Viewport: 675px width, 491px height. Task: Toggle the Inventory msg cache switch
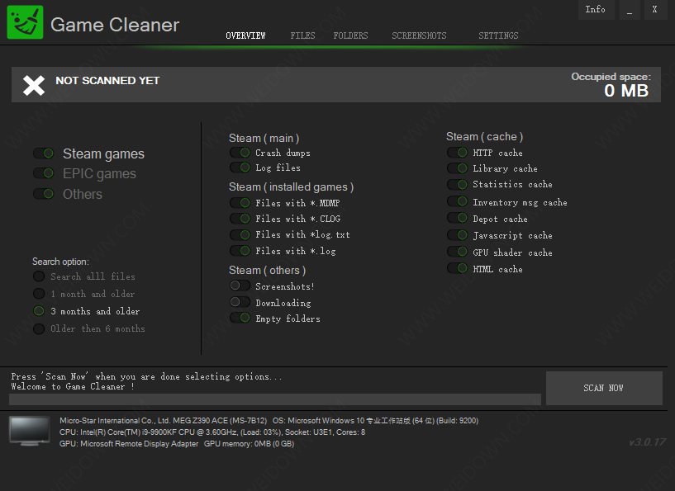point(457,201)
